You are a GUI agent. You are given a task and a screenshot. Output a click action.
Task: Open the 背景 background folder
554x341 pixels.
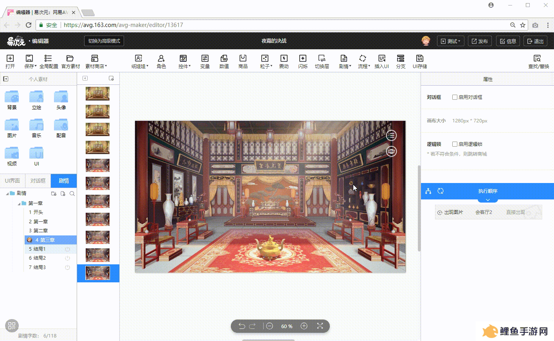[12, 100]
